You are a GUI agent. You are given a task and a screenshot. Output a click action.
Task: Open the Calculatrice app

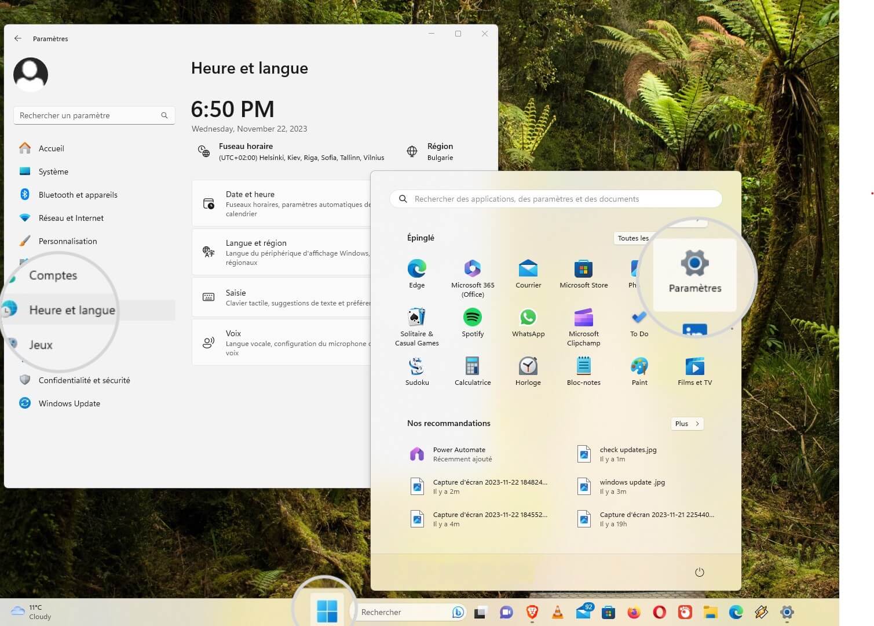coord(473,371)
